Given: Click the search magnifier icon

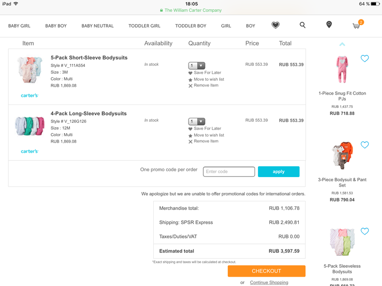Looking at the screenshot, I should 302,25.
